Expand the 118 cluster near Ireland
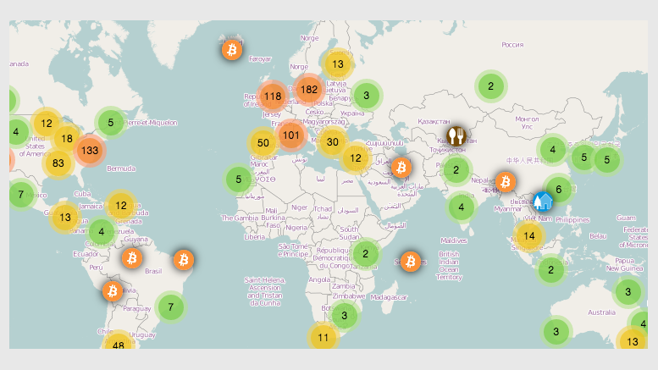The image size is (658, 370). click(273, 96)
